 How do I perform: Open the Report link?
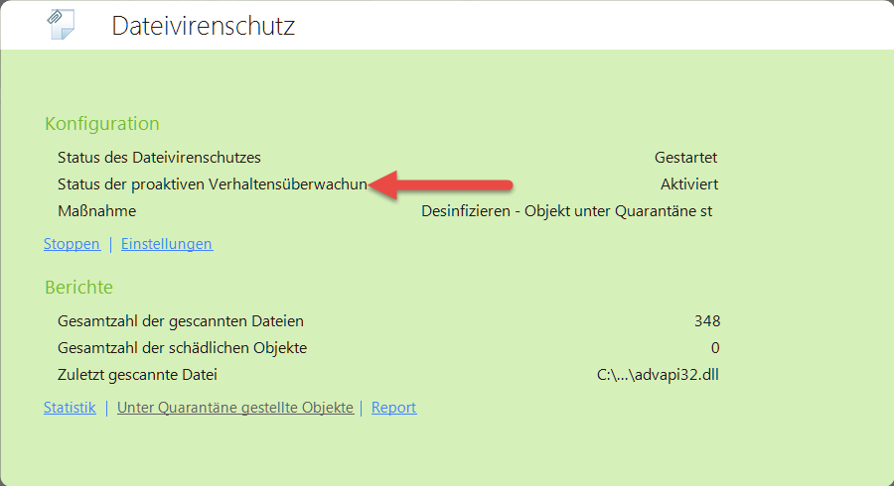coord(393,408)
